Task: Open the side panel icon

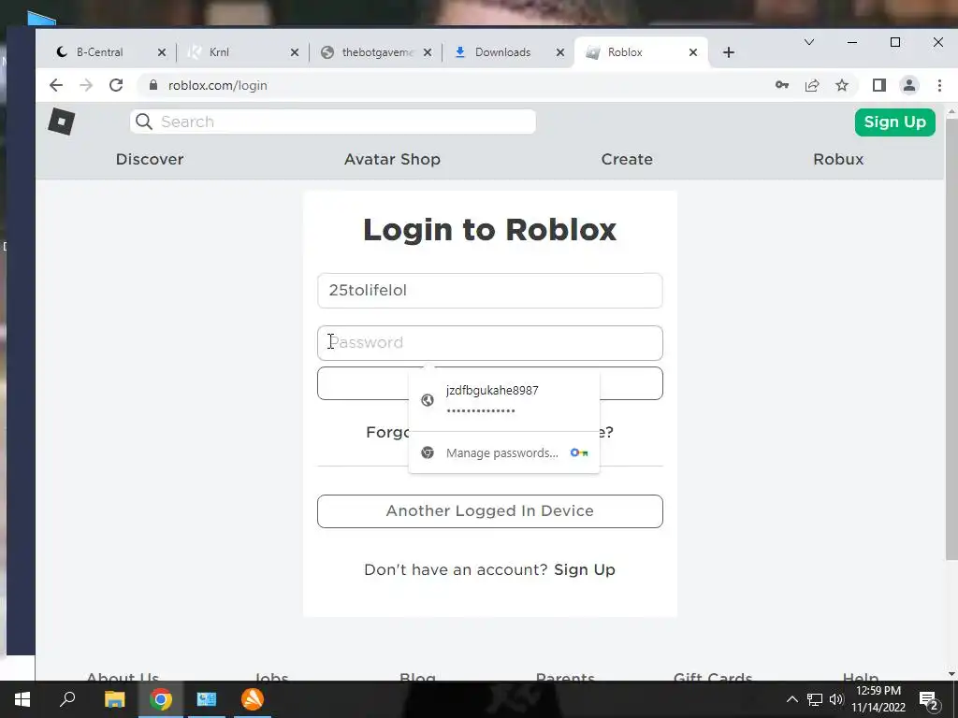Action: [x=879, y=85]
